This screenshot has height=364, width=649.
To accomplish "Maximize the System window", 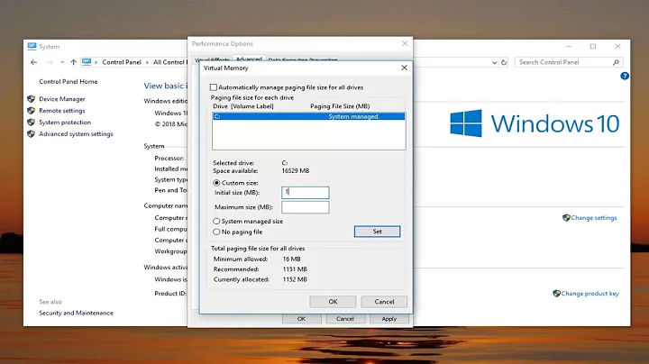I will click(x=593, y=46).
